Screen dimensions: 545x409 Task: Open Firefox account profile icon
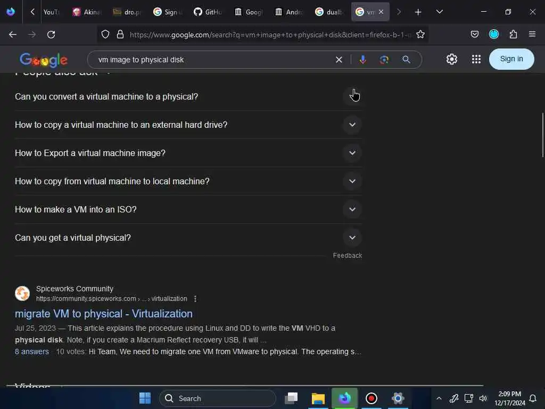494,34
